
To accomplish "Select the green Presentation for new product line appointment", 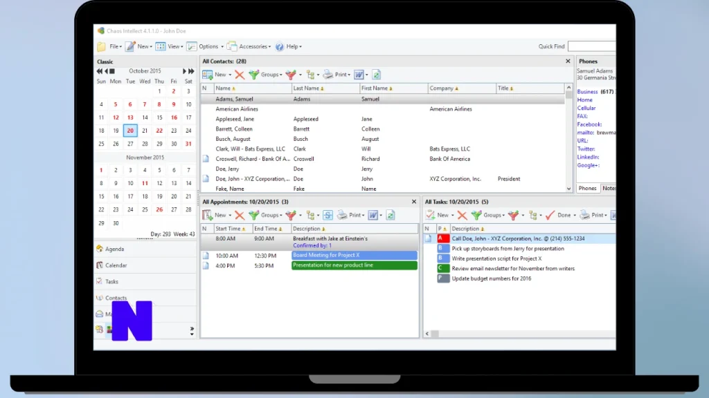I will (354, 265).
